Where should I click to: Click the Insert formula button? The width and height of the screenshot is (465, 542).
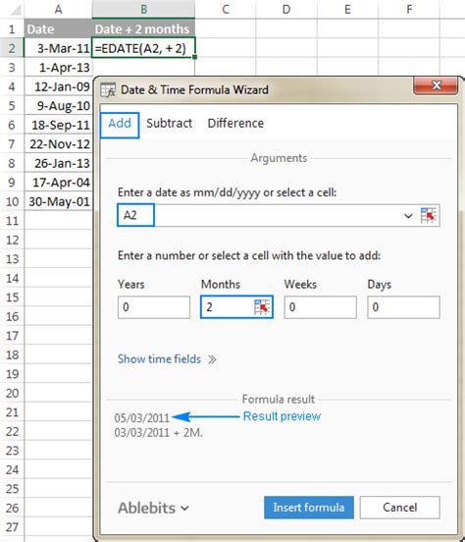[308, 507]
